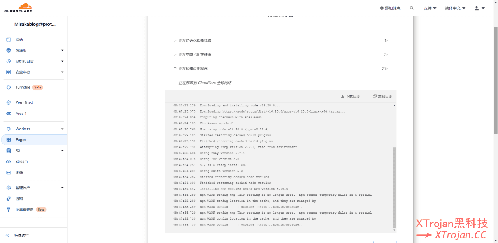This screenshot has height=243, width=498.
Task: Select the Stream cloud icon in sidebar
Action: [9, 161]
